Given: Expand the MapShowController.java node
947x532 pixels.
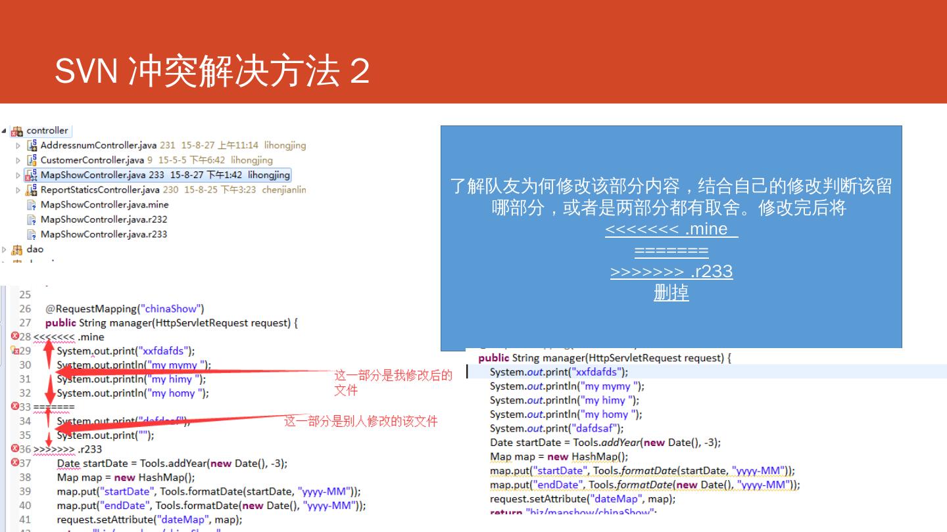Looking at the screenshot, I should click(19, 175).
